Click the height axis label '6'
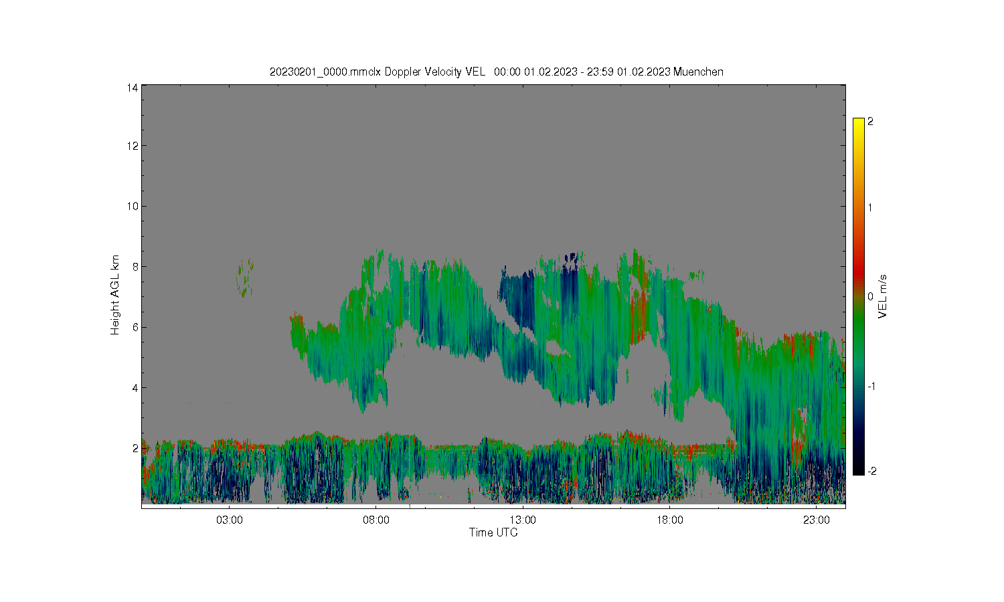 coord(135,327)
